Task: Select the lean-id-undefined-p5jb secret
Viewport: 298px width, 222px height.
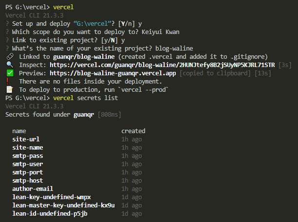Action: [50, 214]
